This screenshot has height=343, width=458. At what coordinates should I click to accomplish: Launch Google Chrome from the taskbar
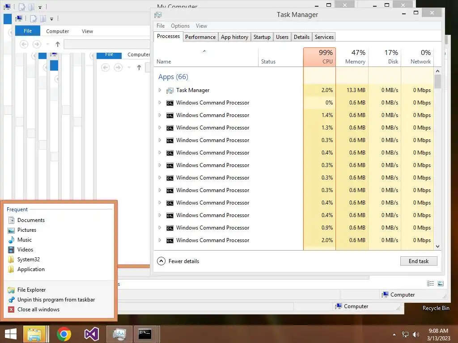pyautogui.click(x=64, y=334)
